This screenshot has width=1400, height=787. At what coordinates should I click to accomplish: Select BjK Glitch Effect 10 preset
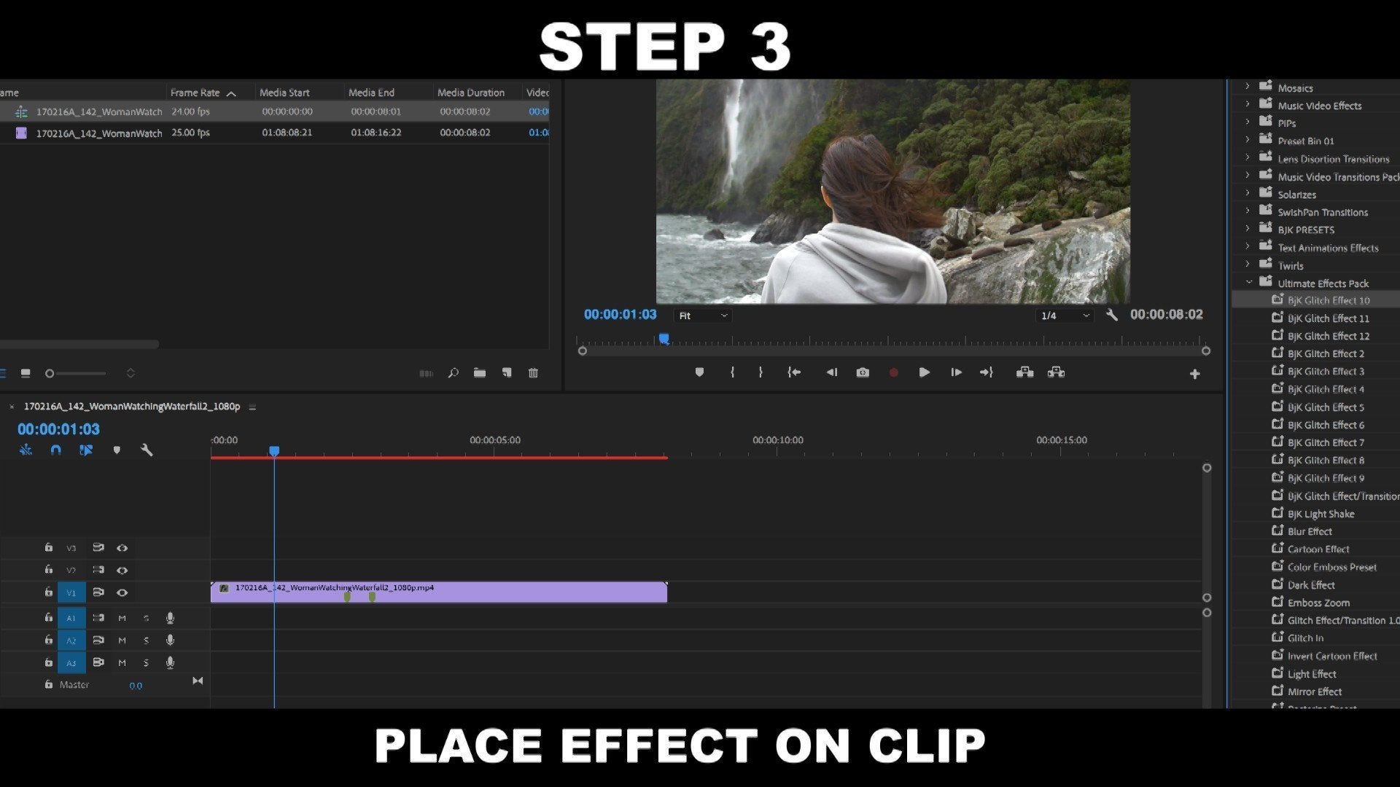click(x=1328, y=300)
